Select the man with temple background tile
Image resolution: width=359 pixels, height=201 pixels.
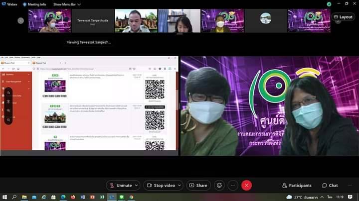click(x=136, y=21)
